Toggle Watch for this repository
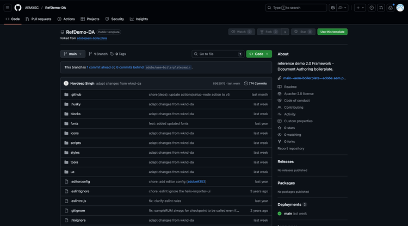The width and height of the screenshot is (408, 226). pos(238,32)
